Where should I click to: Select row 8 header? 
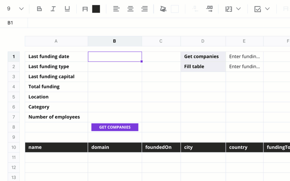click(14, 127)
